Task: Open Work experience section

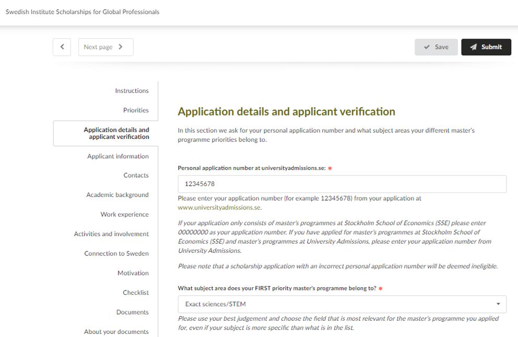Action: pos(124,215)
